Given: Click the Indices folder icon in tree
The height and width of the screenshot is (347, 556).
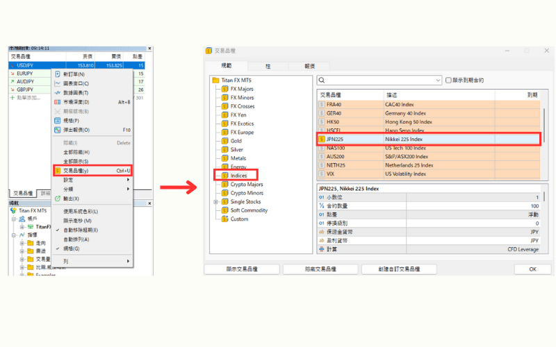Looking at the screenshot, I should point(224,176).
